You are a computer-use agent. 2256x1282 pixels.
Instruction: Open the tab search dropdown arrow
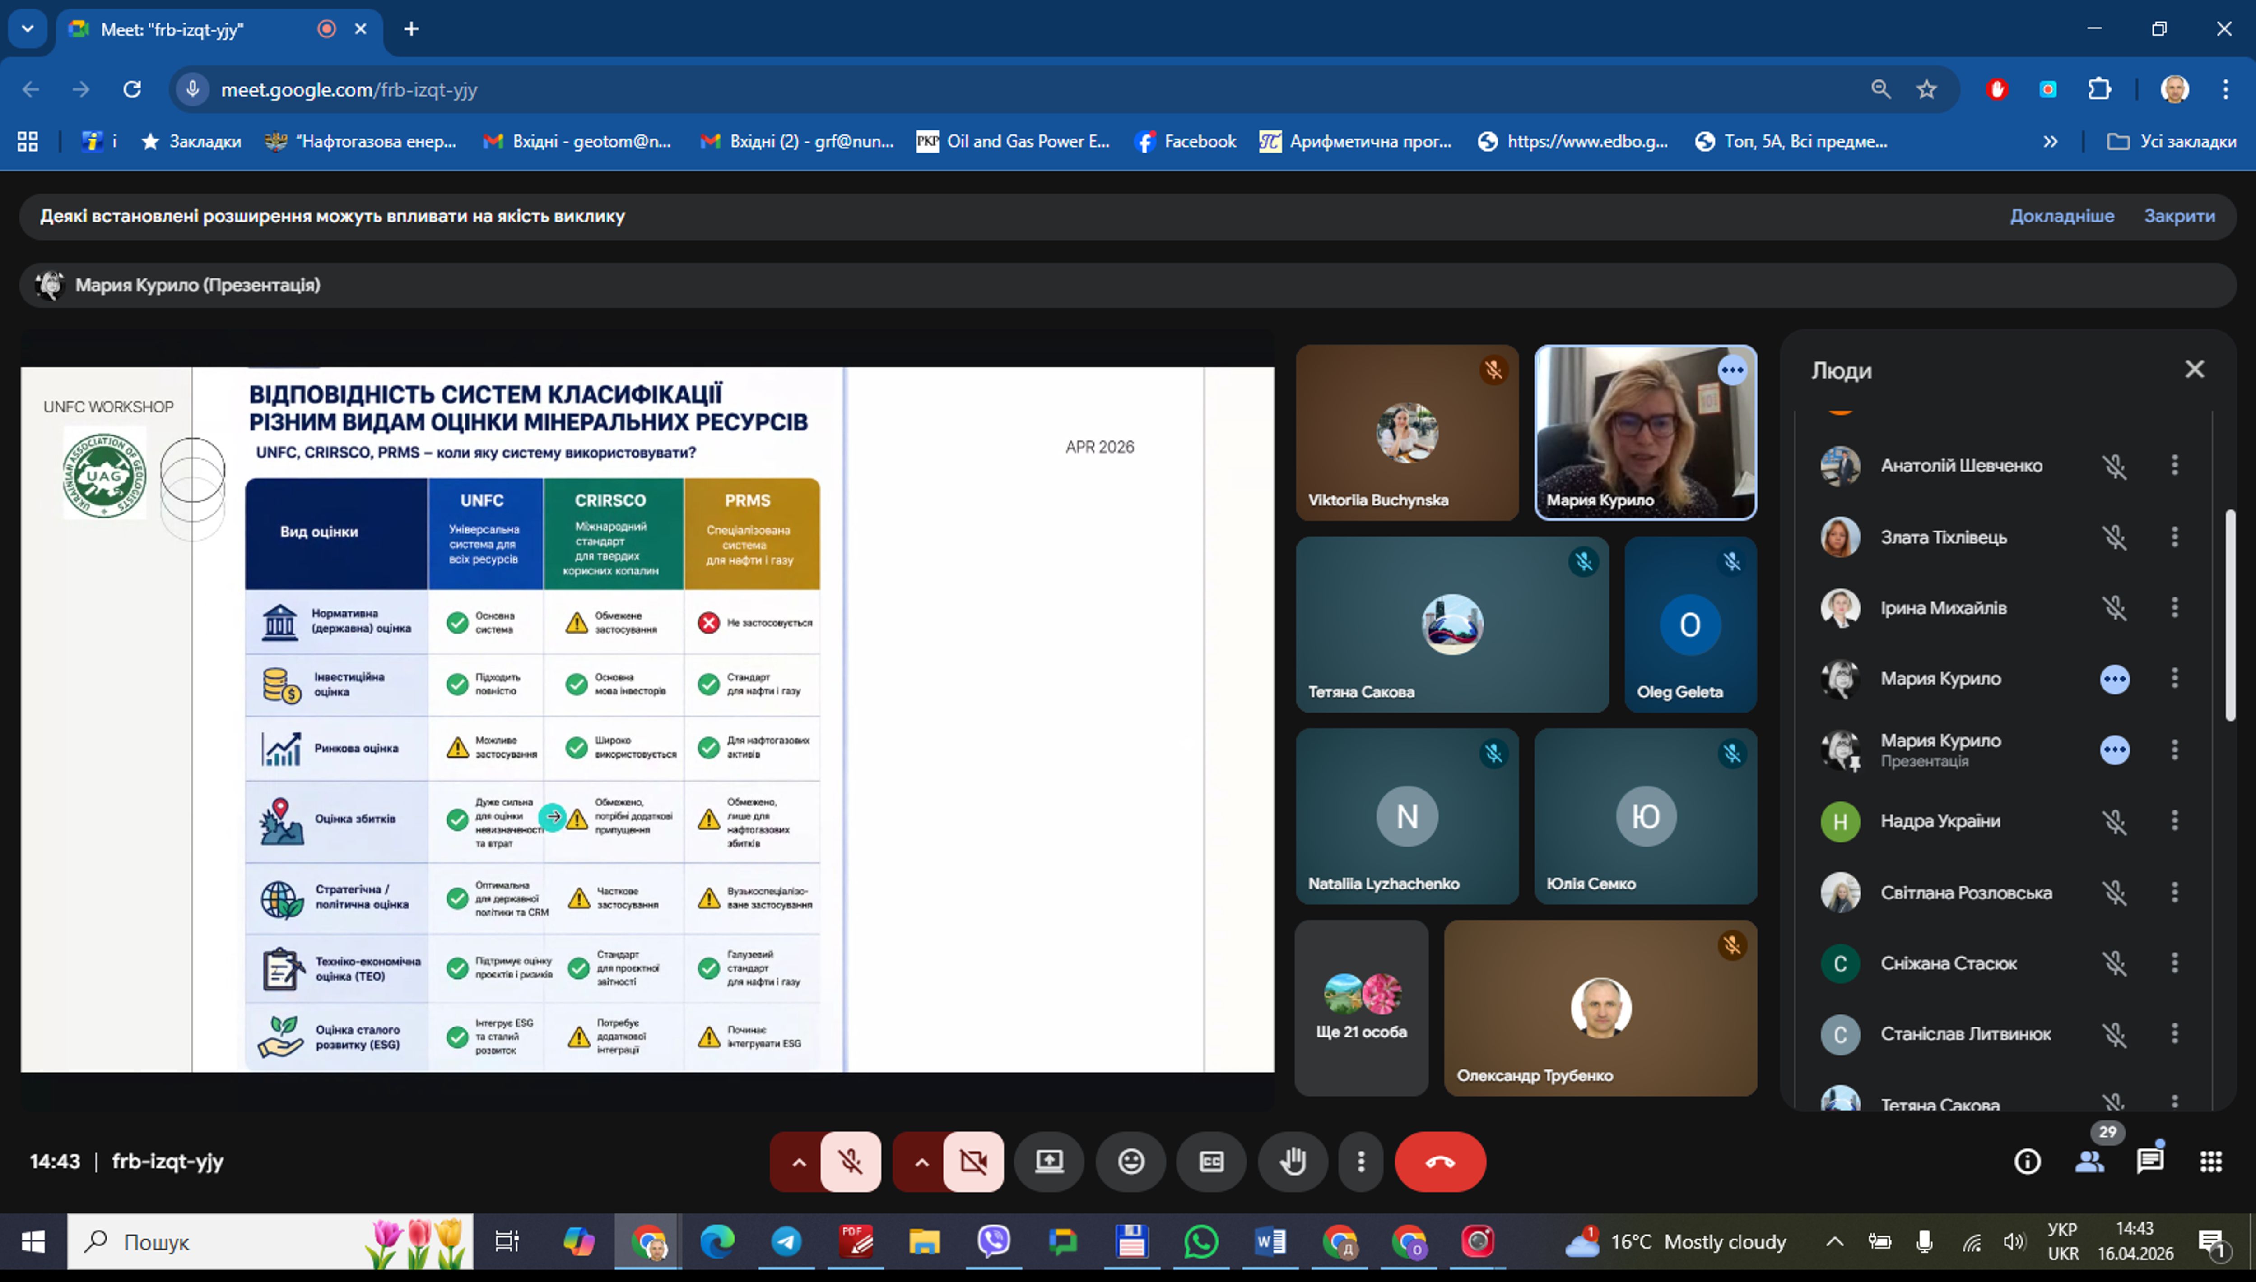[27, 29]
